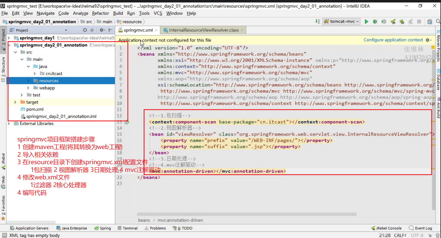Open the VCS menu

(x=158, y=13)
